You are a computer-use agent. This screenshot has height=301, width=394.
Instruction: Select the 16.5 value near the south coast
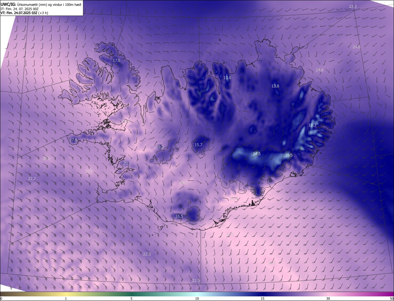coord(179,216)
